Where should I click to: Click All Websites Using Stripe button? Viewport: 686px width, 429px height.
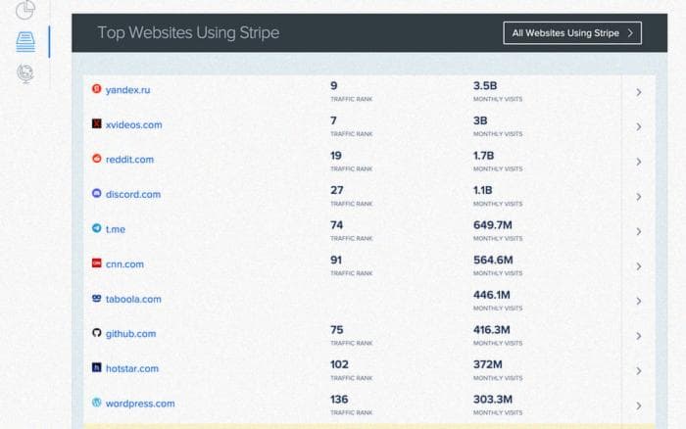pyautogui.click(x=572, y=32)
